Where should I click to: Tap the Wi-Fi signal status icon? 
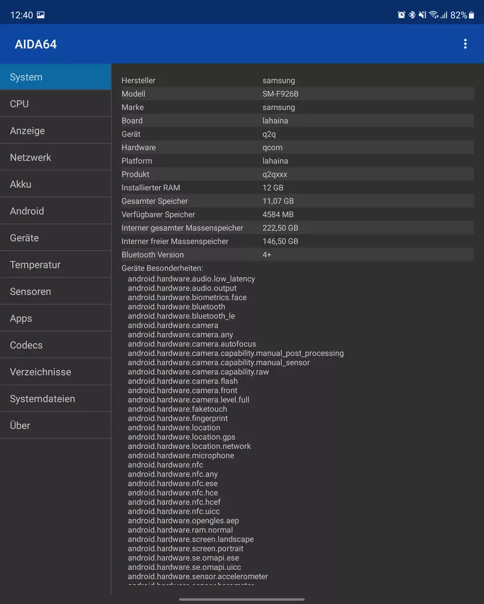(433, 15)
